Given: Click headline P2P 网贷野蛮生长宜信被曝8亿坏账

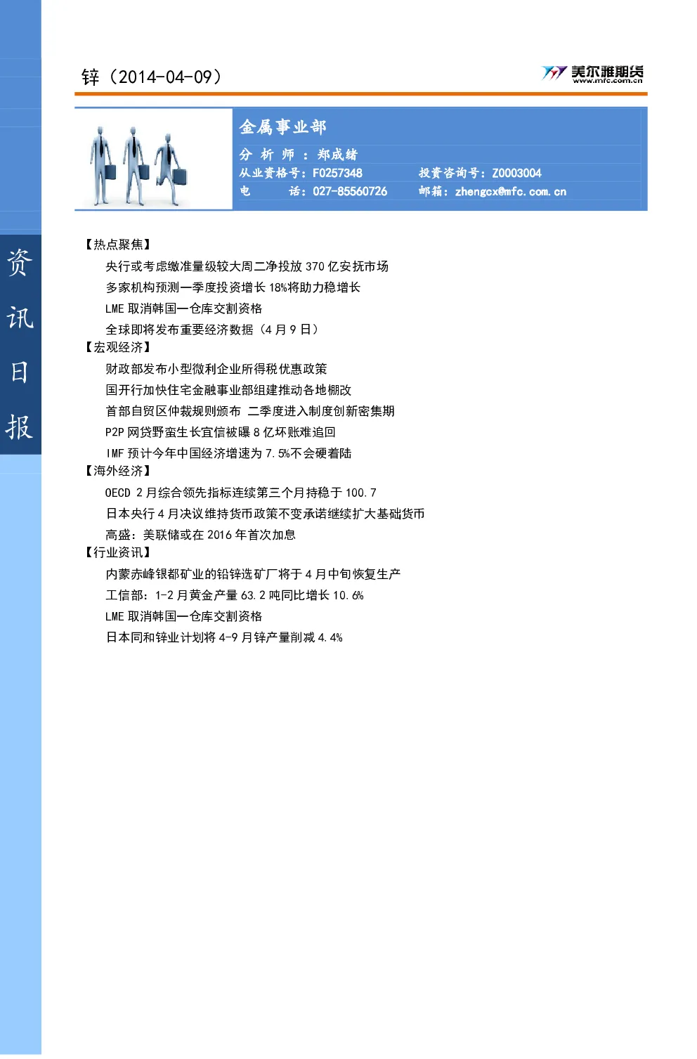Looking at the screenshot, I should 221,432.
